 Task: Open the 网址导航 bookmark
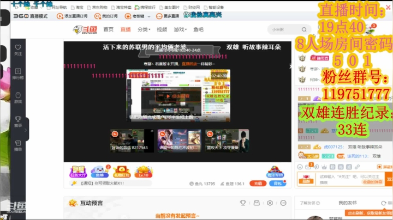click(x=57, y=8)
